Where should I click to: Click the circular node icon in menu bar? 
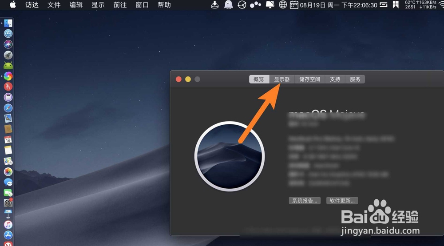[x=242, y=5]
